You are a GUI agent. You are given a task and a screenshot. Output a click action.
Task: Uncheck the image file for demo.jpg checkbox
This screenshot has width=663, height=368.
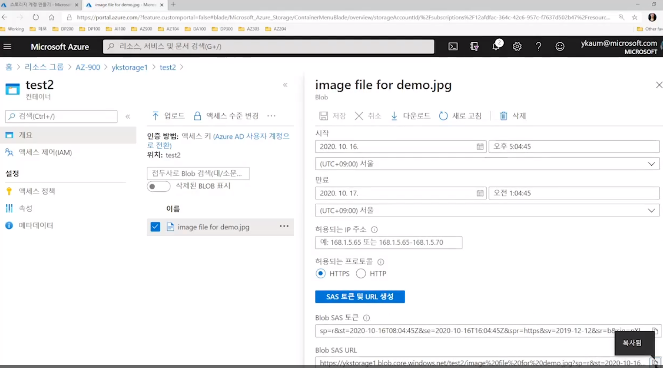tap(155, 227)
